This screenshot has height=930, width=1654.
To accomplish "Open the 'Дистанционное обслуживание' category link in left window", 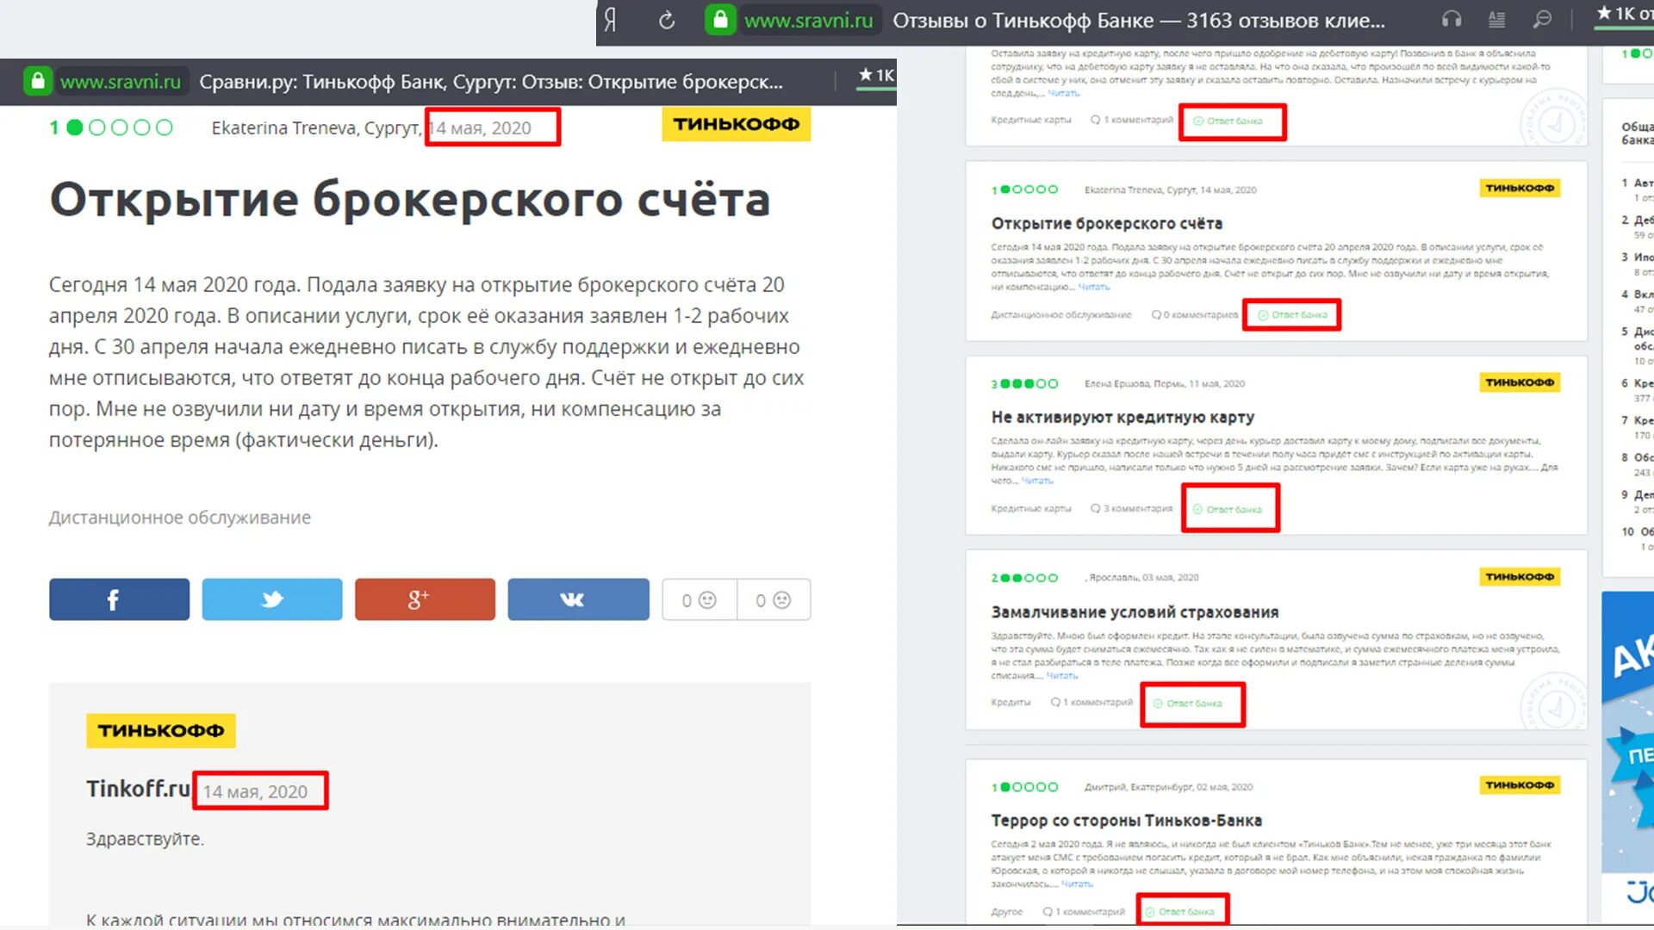I will tap(179, 518).
